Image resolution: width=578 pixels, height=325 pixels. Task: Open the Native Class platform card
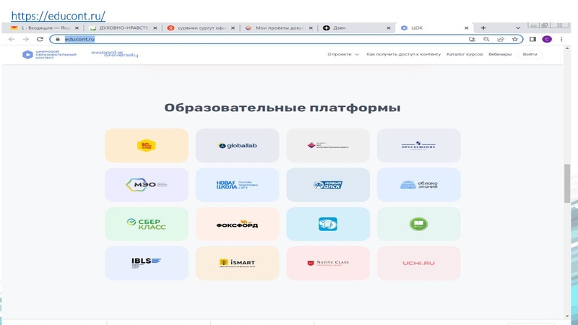point(328,263)
